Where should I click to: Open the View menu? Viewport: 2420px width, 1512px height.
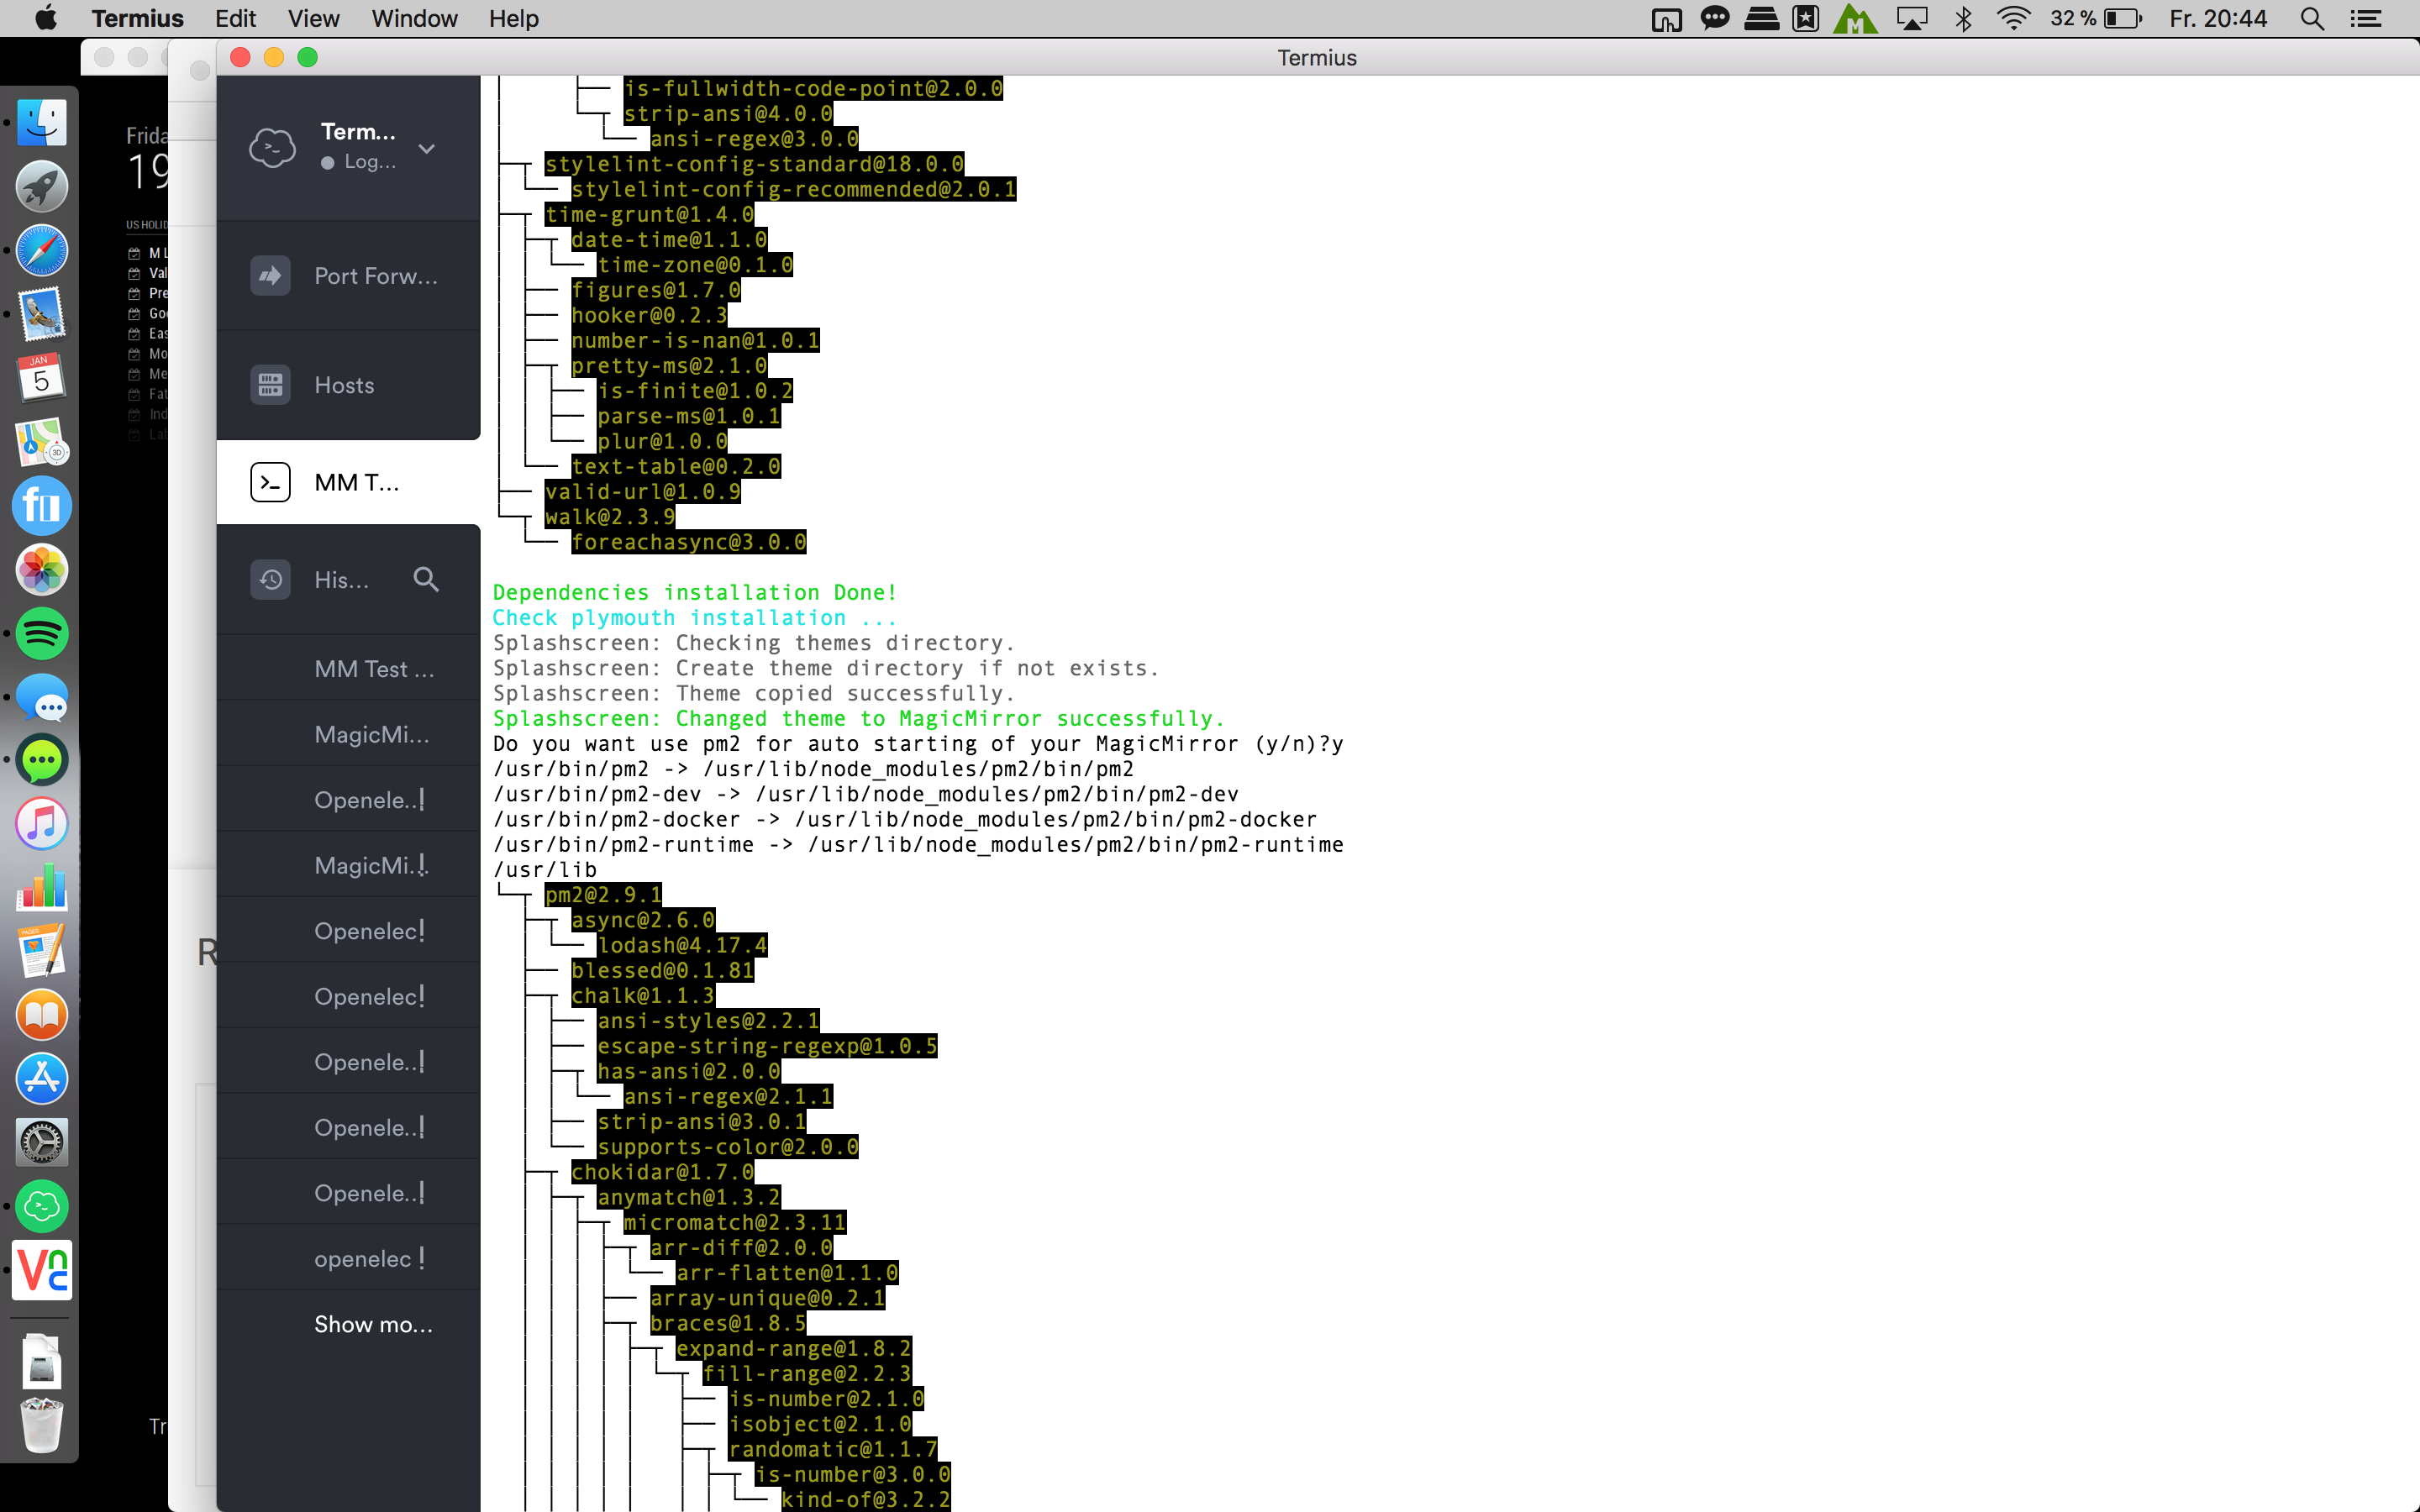coord(313,18)
